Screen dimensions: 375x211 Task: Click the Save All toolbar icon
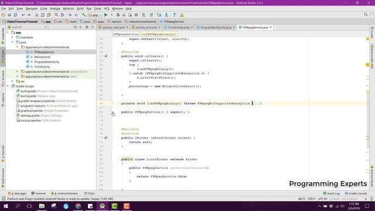9,15
